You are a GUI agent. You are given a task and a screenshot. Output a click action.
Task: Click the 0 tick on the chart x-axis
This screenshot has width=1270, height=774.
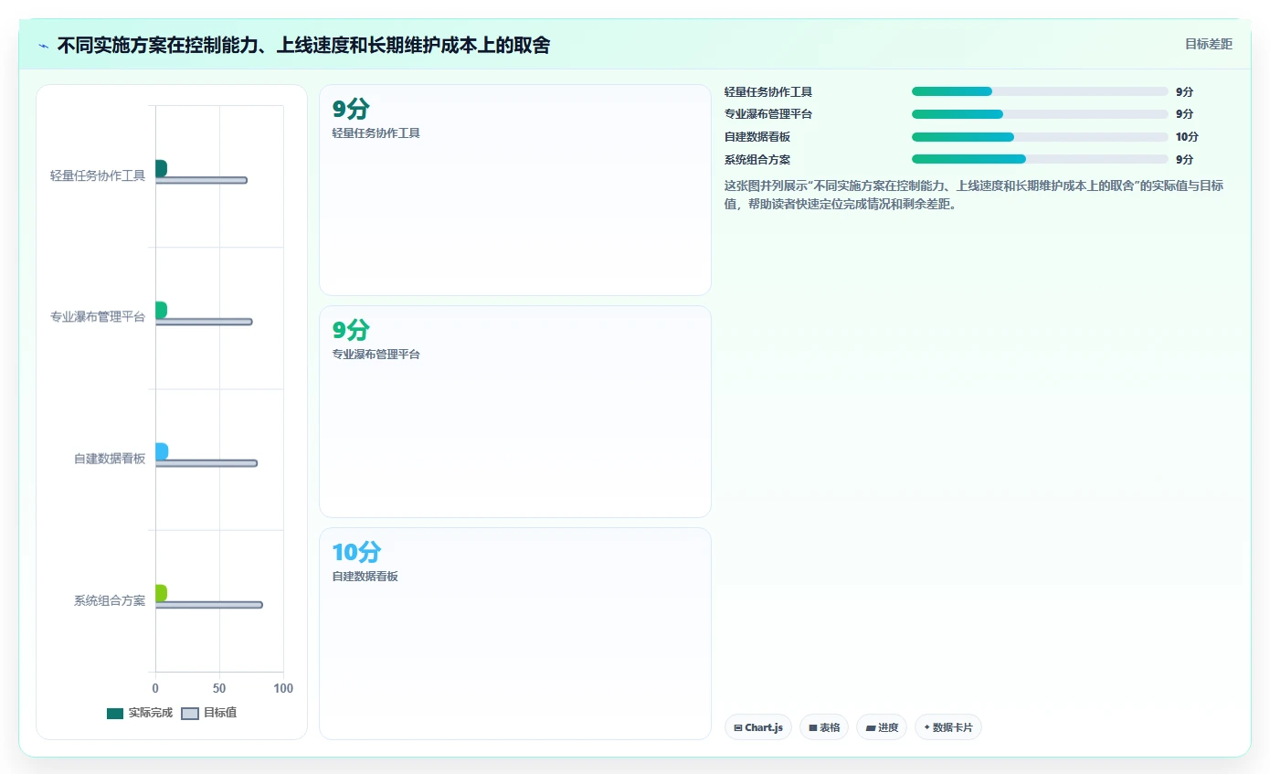(x=155, y=688)
